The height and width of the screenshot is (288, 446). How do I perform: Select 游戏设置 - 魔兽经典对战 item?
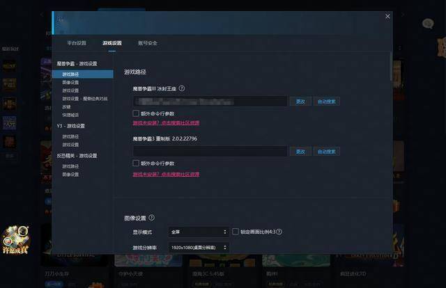[x=85, y=99]
